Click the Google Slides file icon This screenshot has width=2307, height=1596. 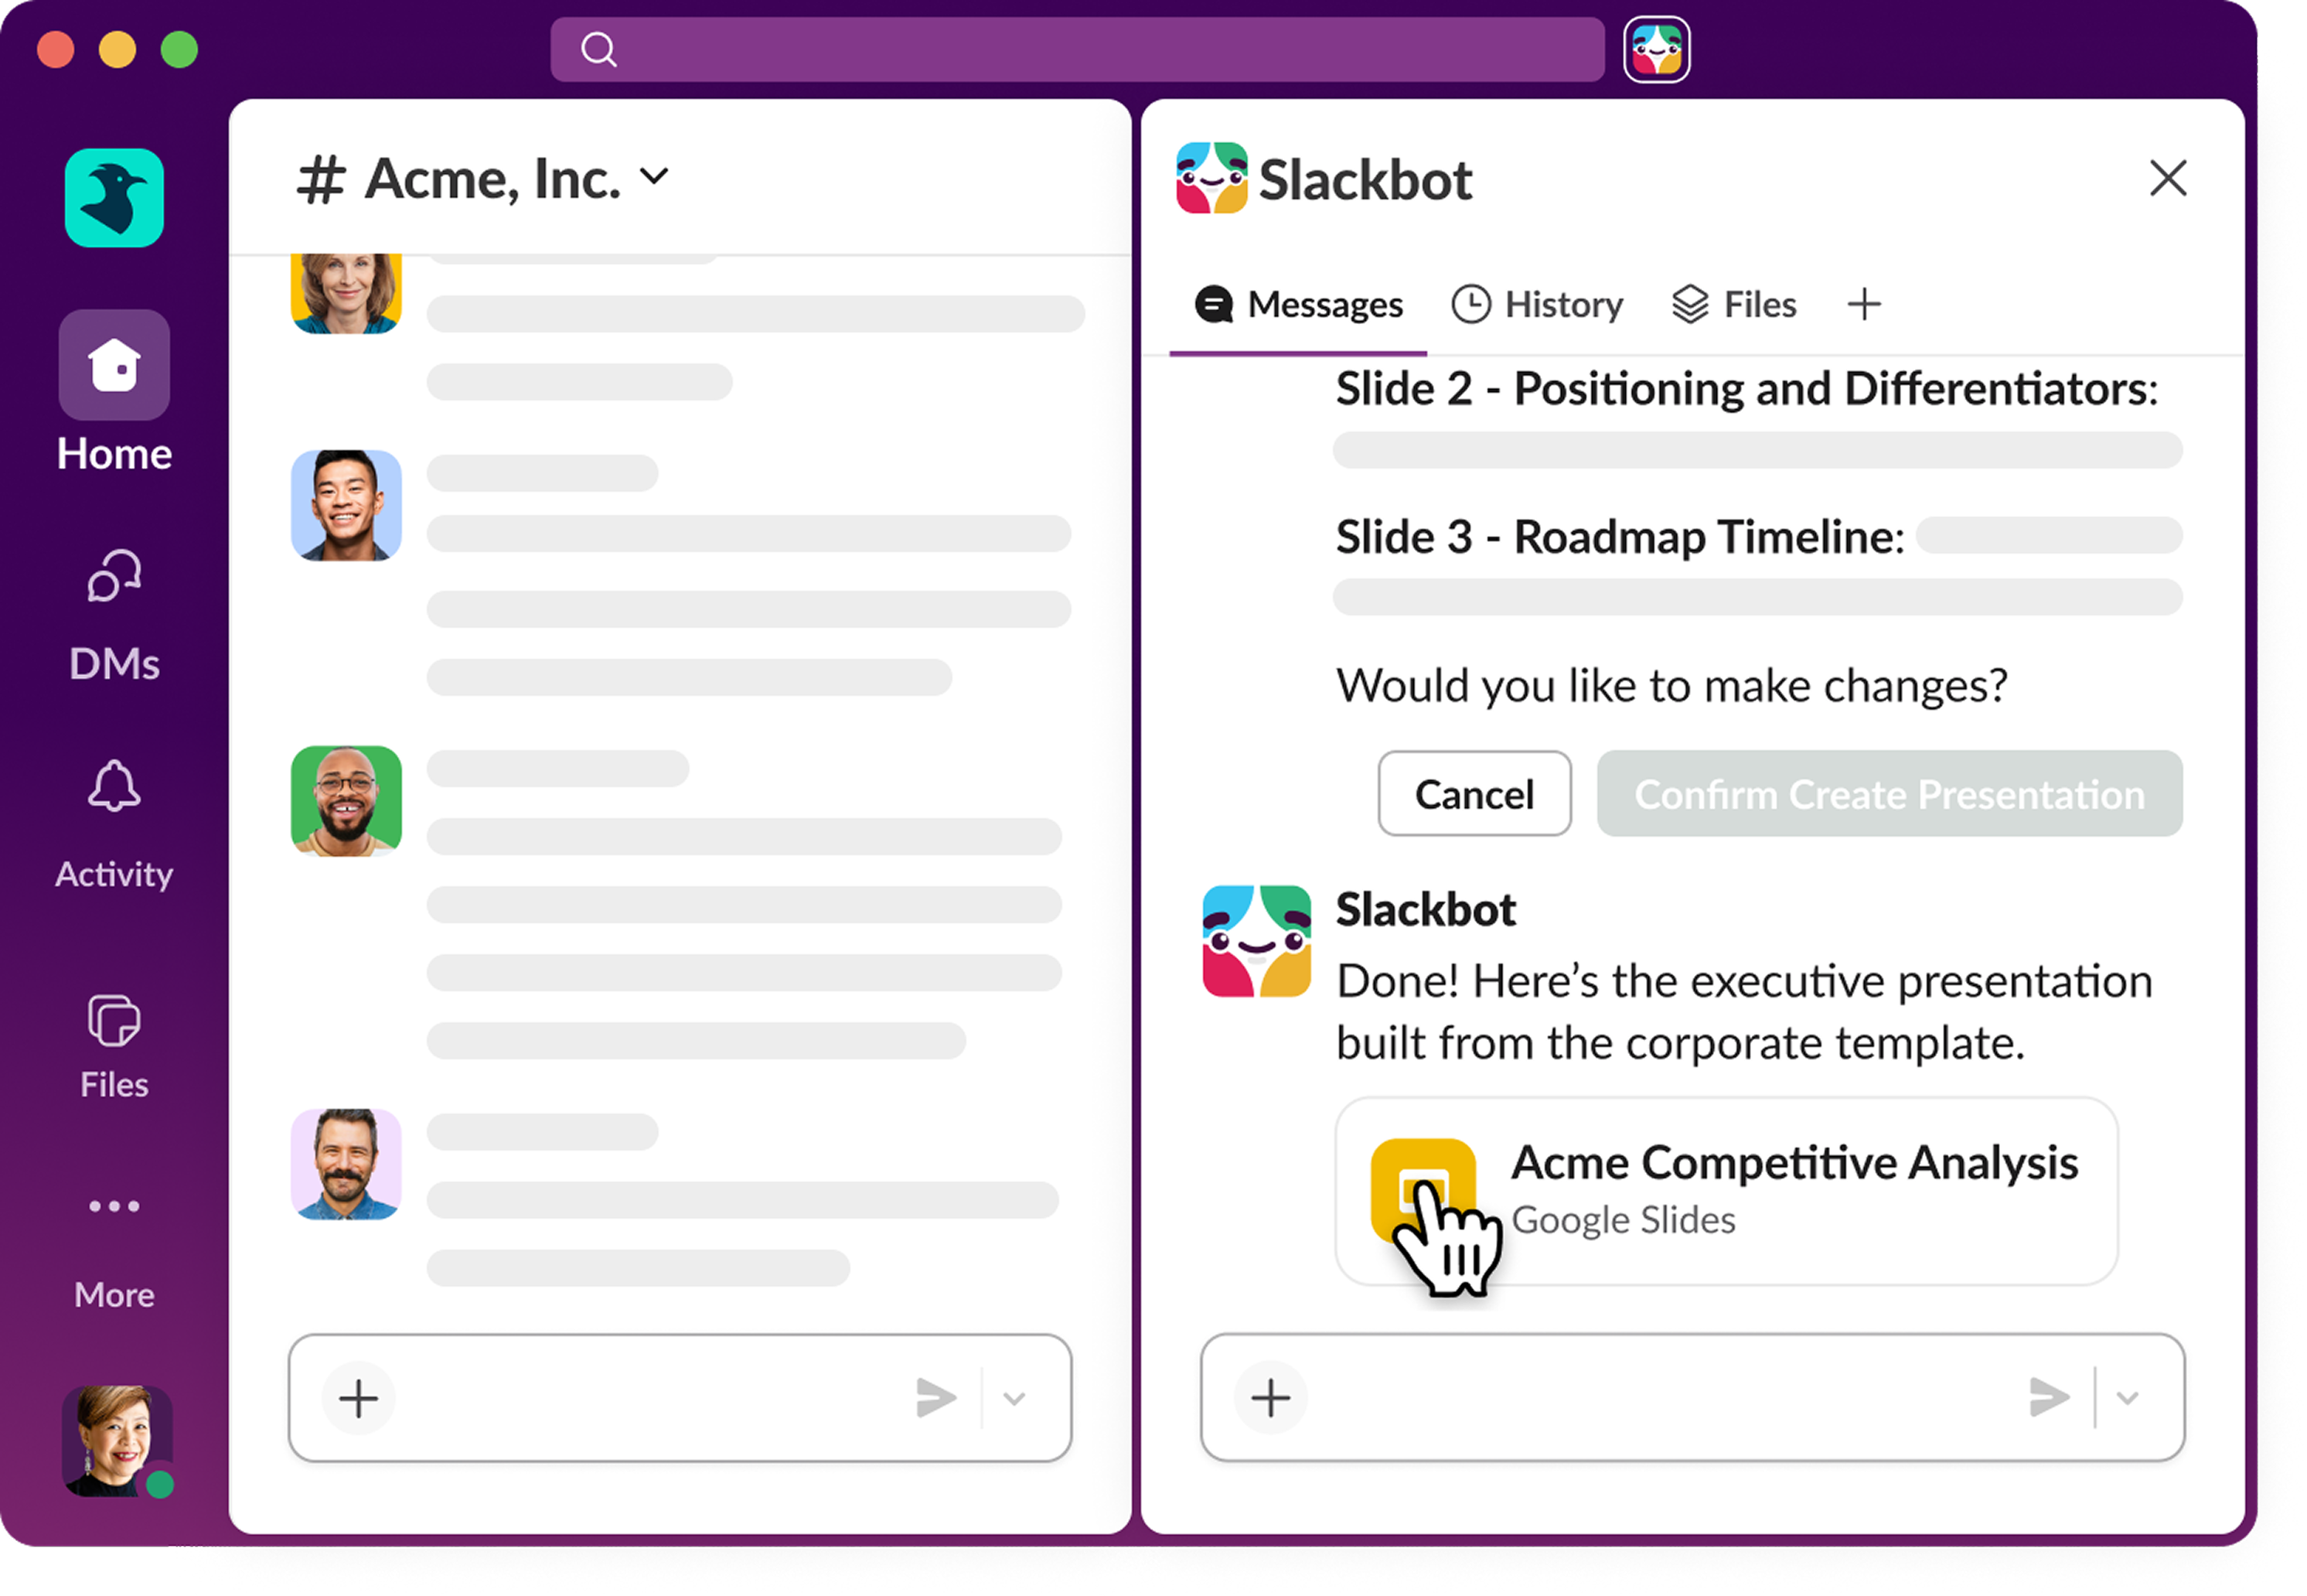pos(1423,1190)
